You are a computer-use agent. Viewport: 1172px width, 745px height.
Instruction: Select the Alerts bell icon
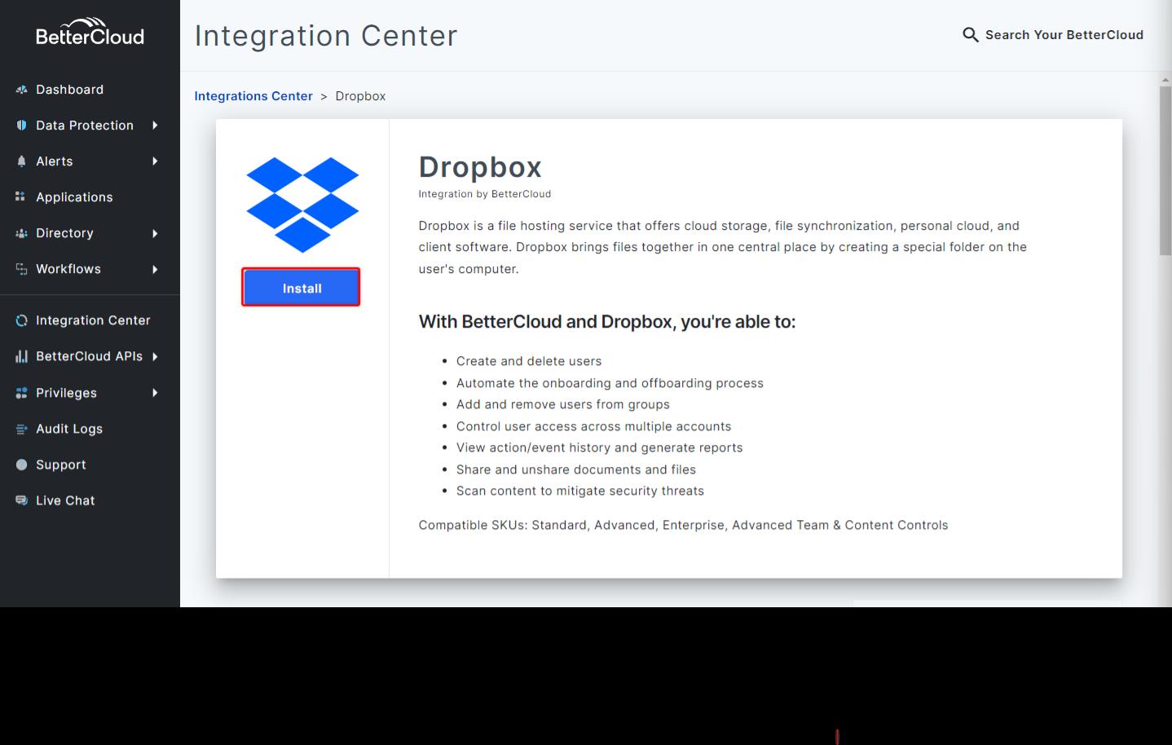pyautogui.click(x=20, y=161)
